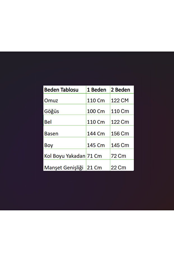
Task: Click the 71 Cm sleeve length cell
Action: tap(94, 156)
